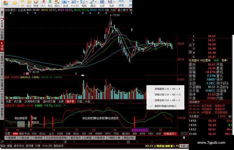The width and height of the screenshot is (234, 150).
Task: Click 九转 indicator label
Action: tap(113, 10)
